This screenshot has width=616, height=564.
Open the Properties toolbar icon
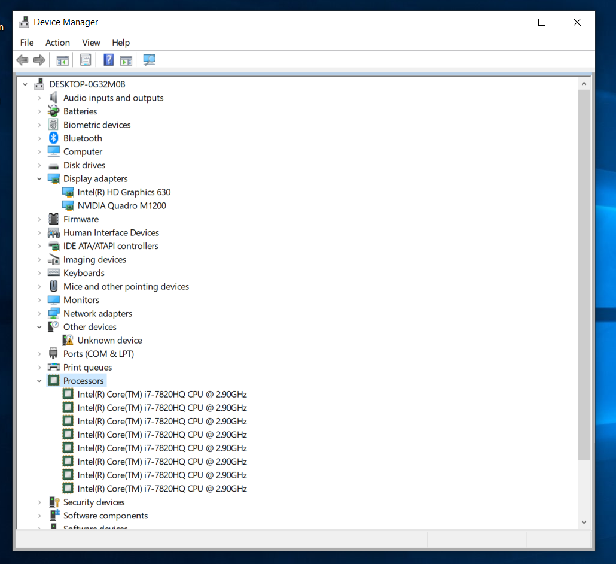(86, 60)
